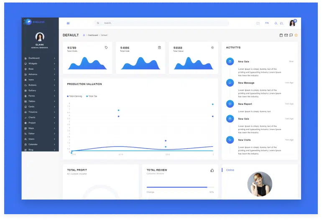The width and height of the screenshot is (322, 220).
Task: Expand the Buttons menu chevron
Action: 54,85
